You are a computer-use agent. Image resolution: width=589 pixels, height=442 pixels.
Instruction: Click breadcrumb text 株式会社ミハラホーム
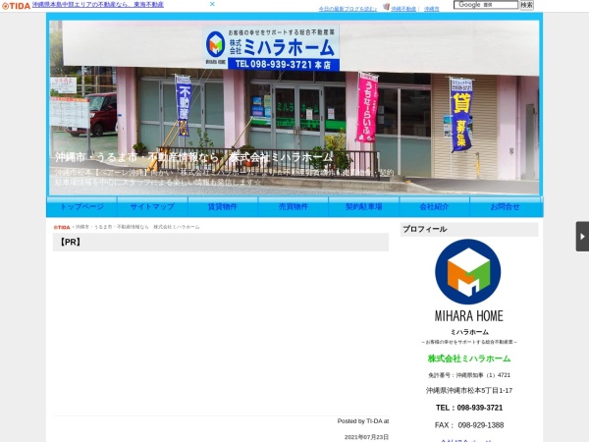(177, 227)
